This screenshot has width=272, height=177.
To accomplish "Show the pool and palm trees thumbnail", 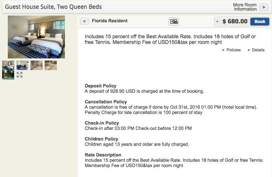I will (x=8, y=75).
